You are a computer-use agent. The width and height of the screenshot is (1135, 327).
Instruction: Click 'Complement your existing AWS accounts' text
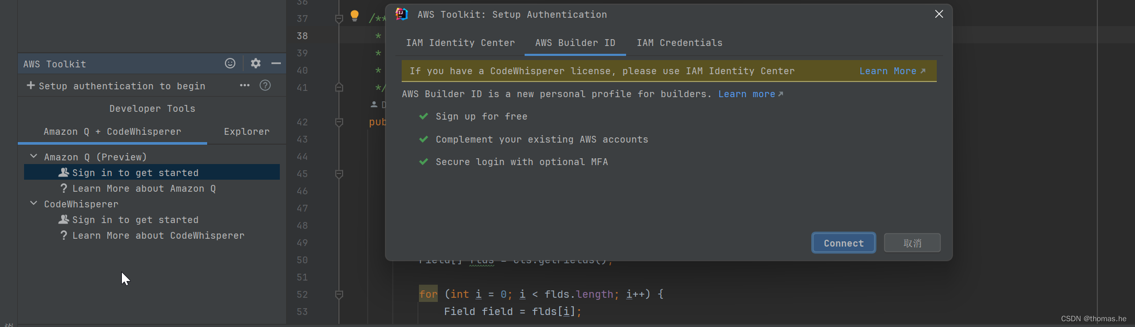542,139
